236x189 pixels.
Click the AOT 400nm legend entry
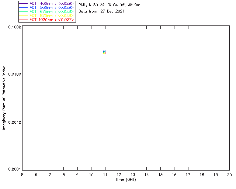click(x=46, y=3)
